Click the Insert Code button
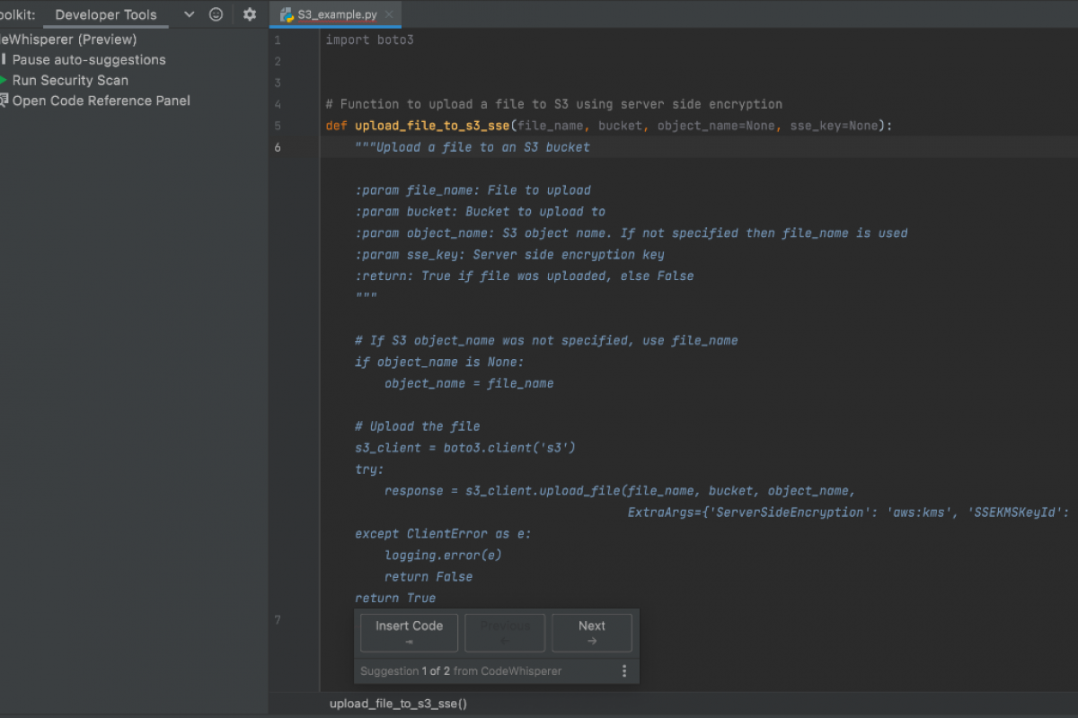The height and width of the screenshot is (718, 1078). (409, 633)
